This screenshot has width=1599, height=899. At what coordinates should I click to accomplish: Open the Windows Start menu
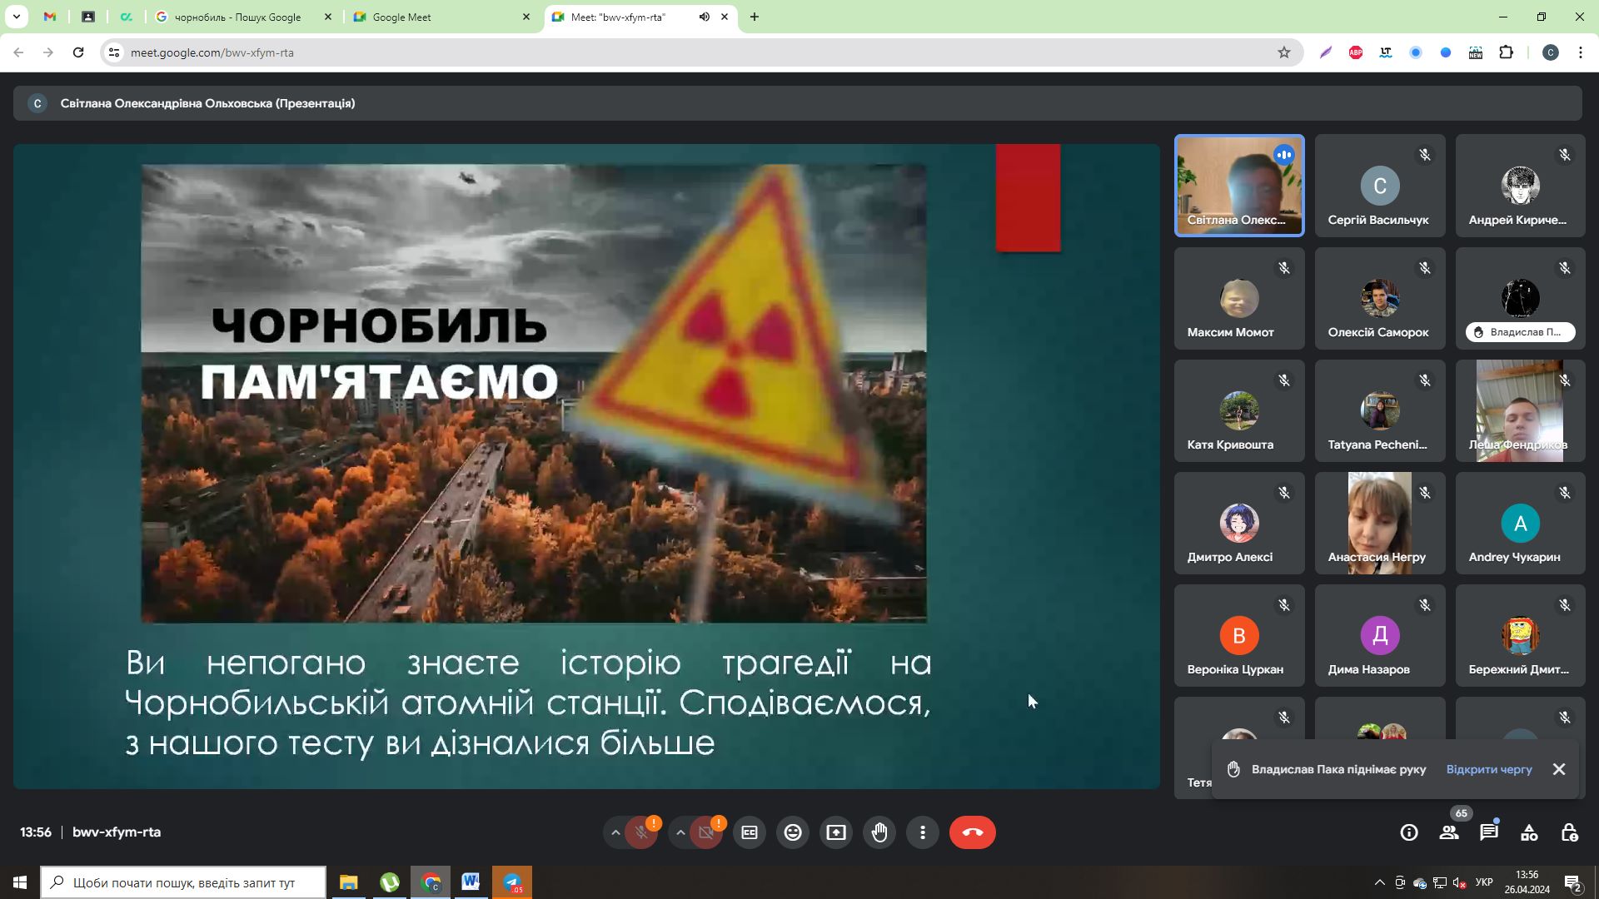(x=20, y=882)
